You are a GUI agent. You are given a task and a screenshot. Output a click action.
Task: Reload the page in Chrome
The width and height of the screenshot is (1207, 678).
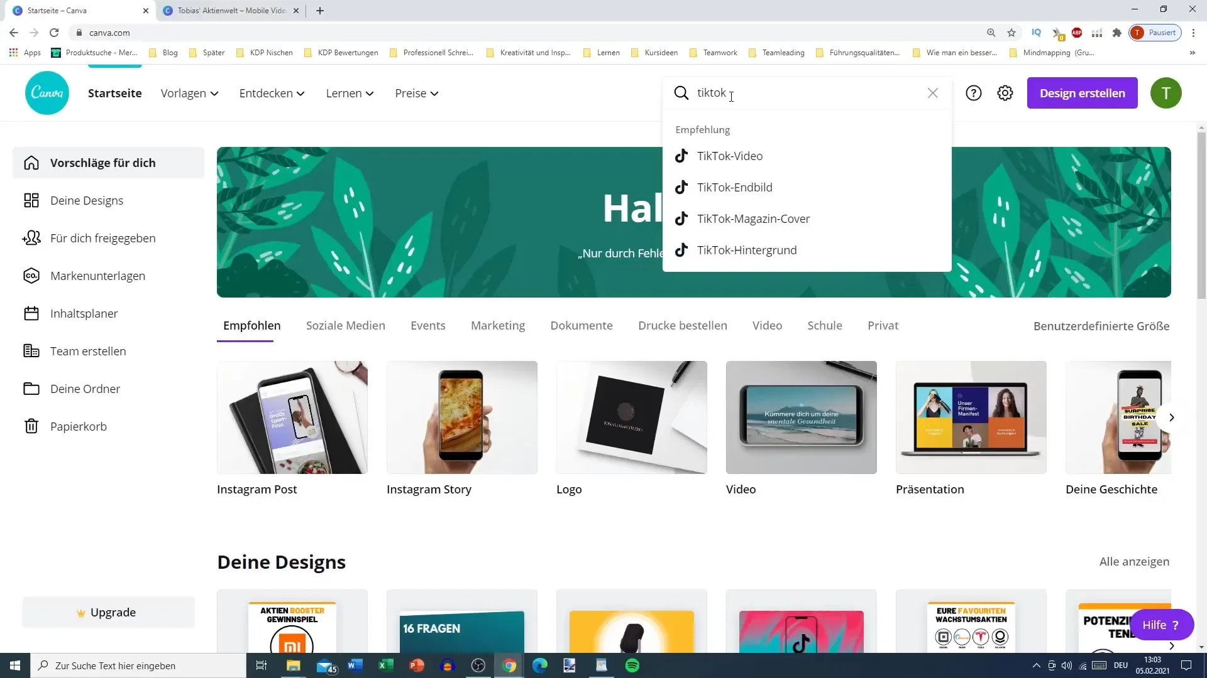click(x=54, y=33)
